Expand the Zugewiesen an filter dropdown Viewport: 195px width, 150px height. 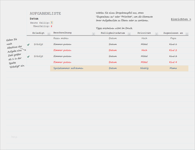pyautogui.click(x=187, y=34)
